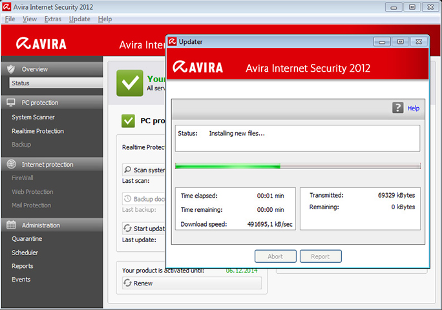
Task: Click the globe icon beside Internet protection
Action: pyautogui.click(x=11, y=164)
